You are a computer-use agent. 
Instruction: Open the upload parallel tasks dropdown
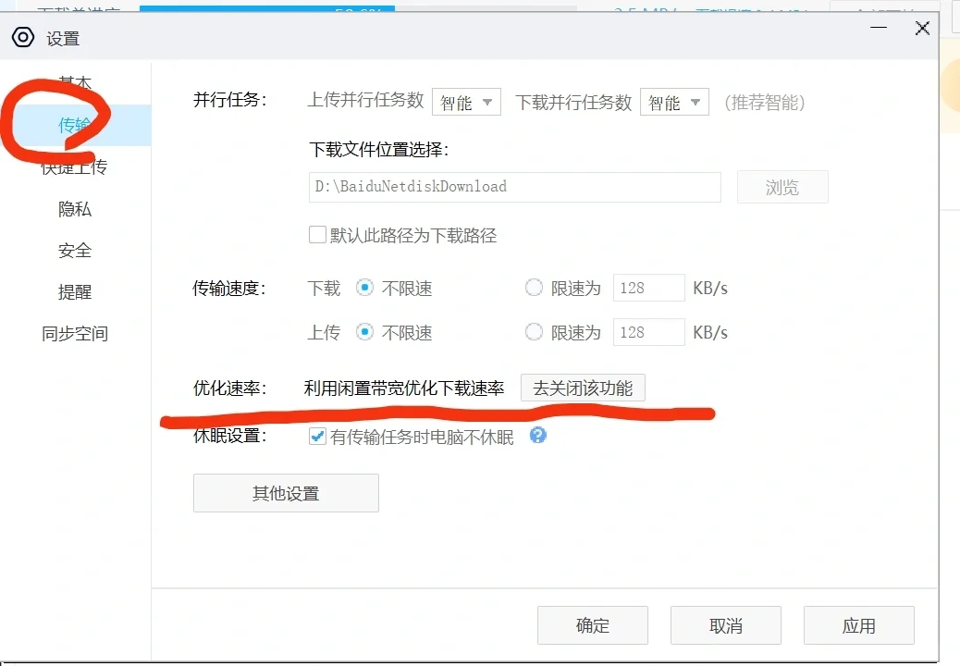click(x=466, y=102)
